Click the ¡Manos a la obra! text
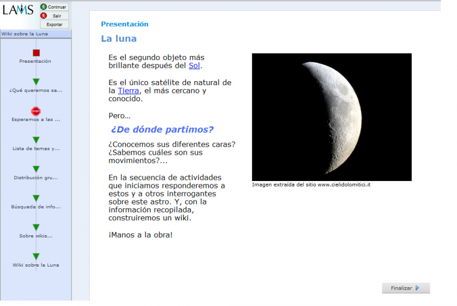The height and width of the screenshot is (306, 457). tap(141, 235)
